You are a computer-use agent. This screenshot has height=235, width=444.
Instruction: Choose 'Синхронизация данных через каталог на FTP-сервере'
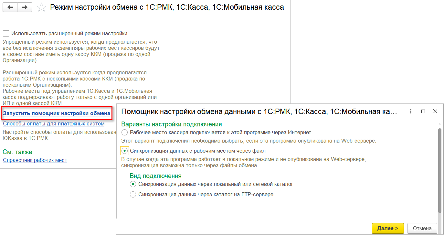click(x=133, y=195)
